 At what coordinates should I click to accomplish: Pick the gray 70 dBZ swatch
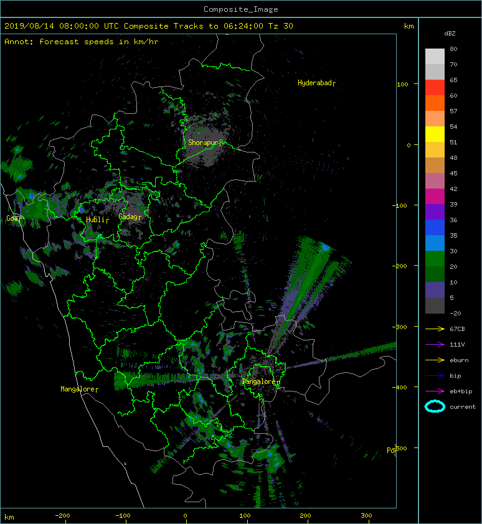point(435,72)
